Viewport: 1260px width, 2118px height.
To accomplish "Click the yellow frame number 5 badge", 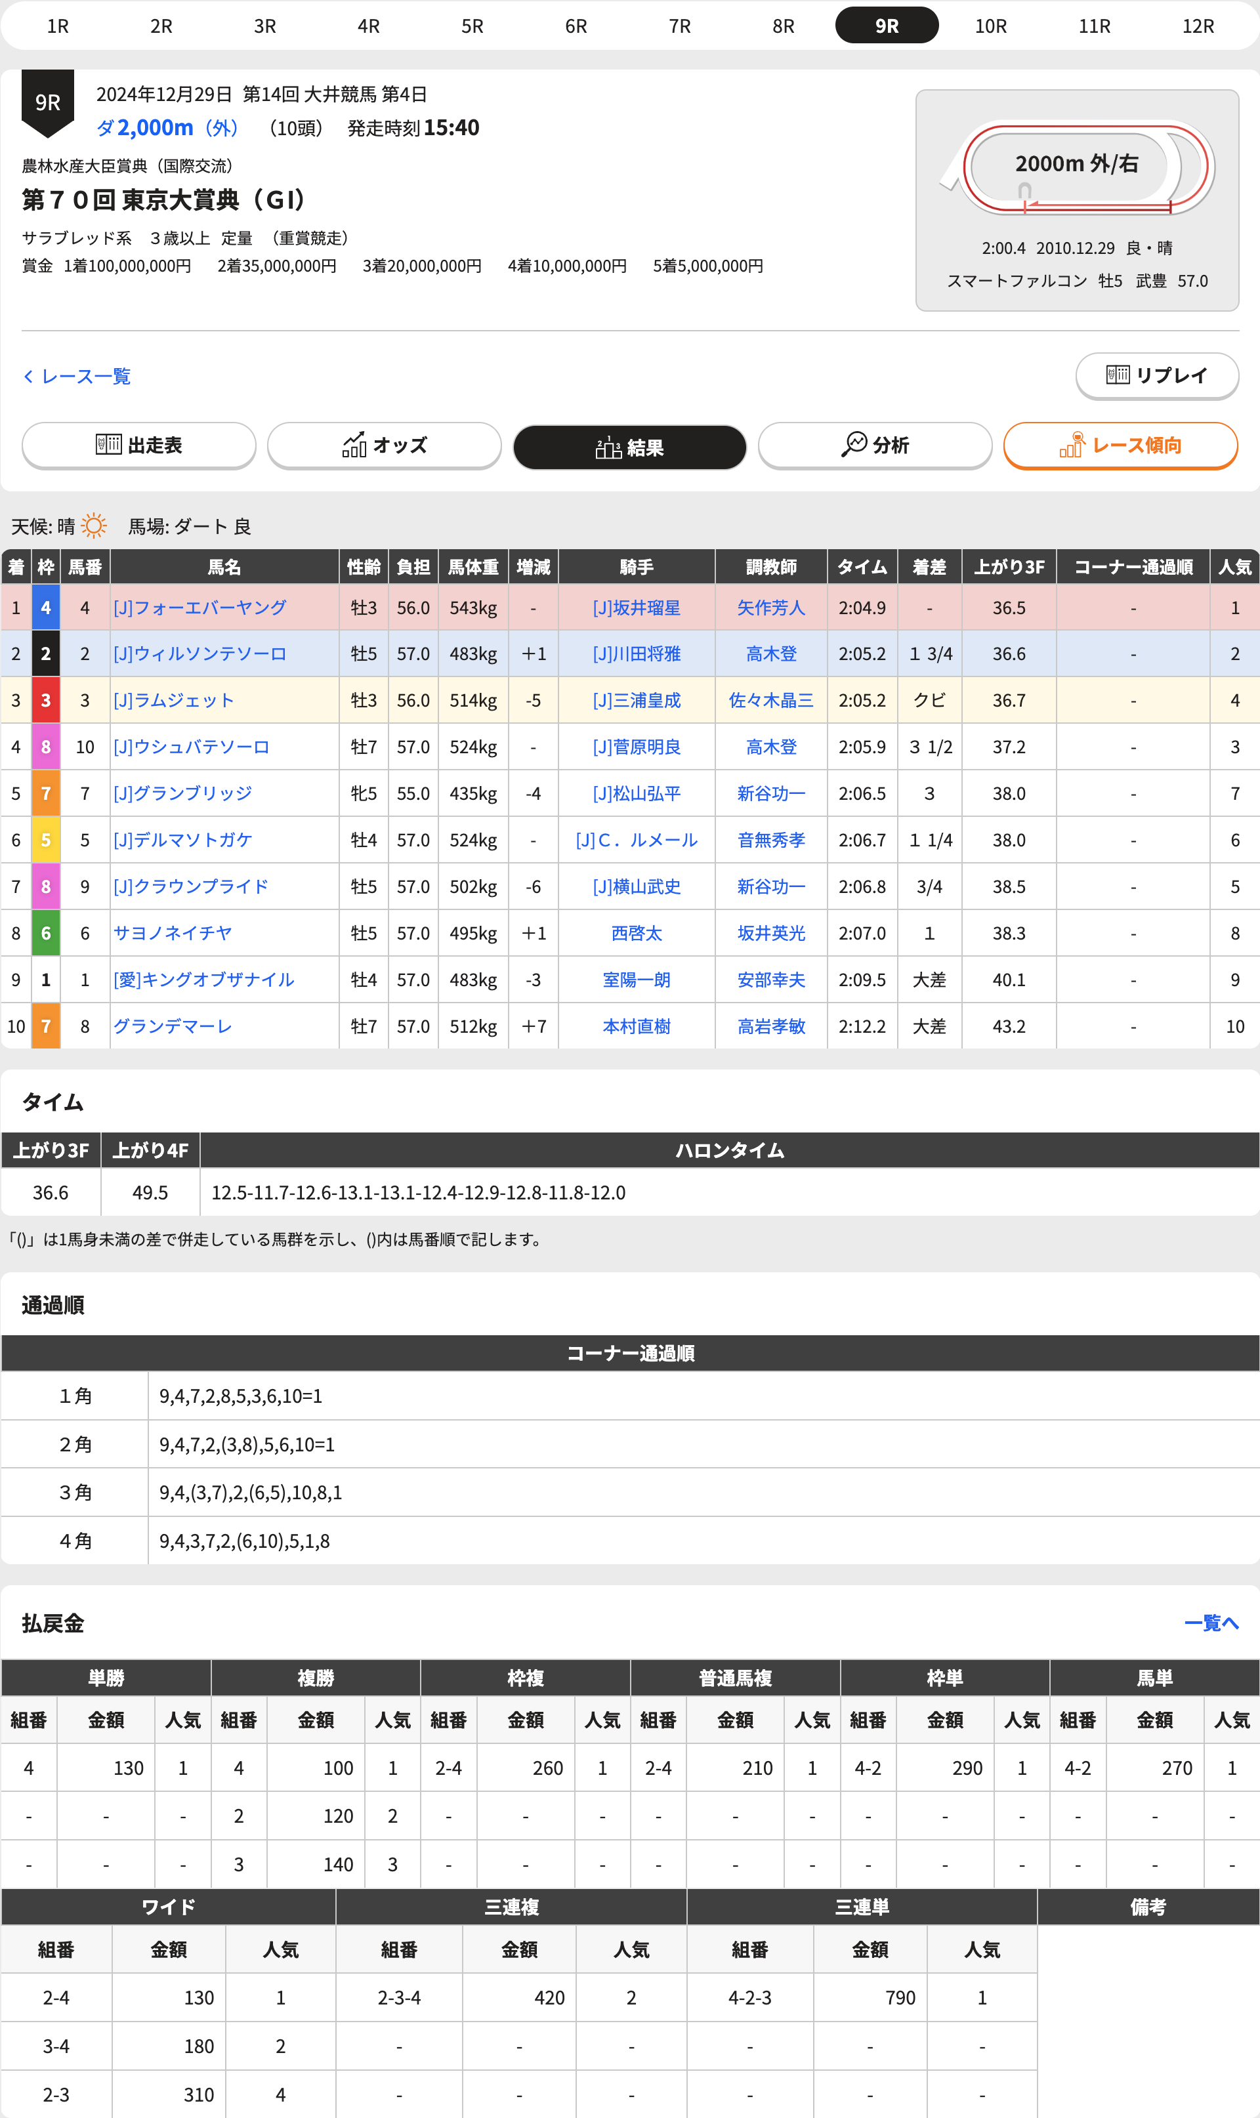I will [x=46, y=840].
